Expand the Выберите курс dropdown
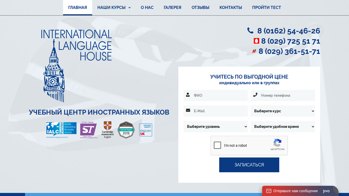The width and height of the screenshot is (349, 196). pos(283,111)
